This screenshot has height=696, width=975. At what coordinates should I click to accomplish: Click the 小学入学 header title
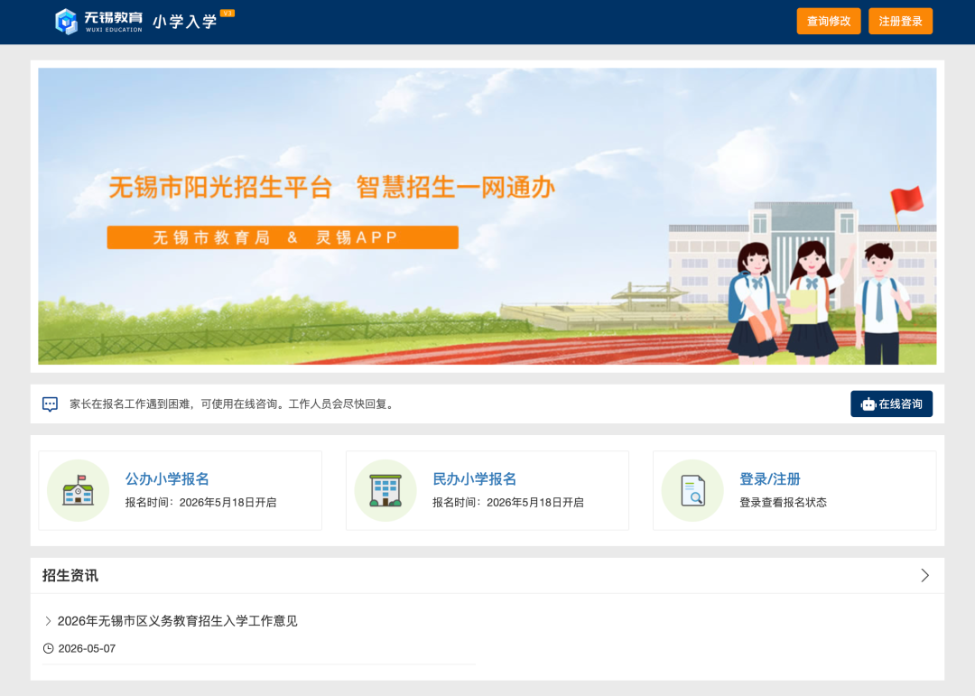185,22
